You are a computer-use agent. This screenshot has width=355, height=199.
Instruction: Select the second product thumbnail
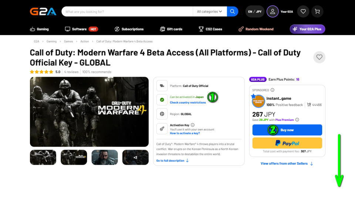[x=74, y=157]
